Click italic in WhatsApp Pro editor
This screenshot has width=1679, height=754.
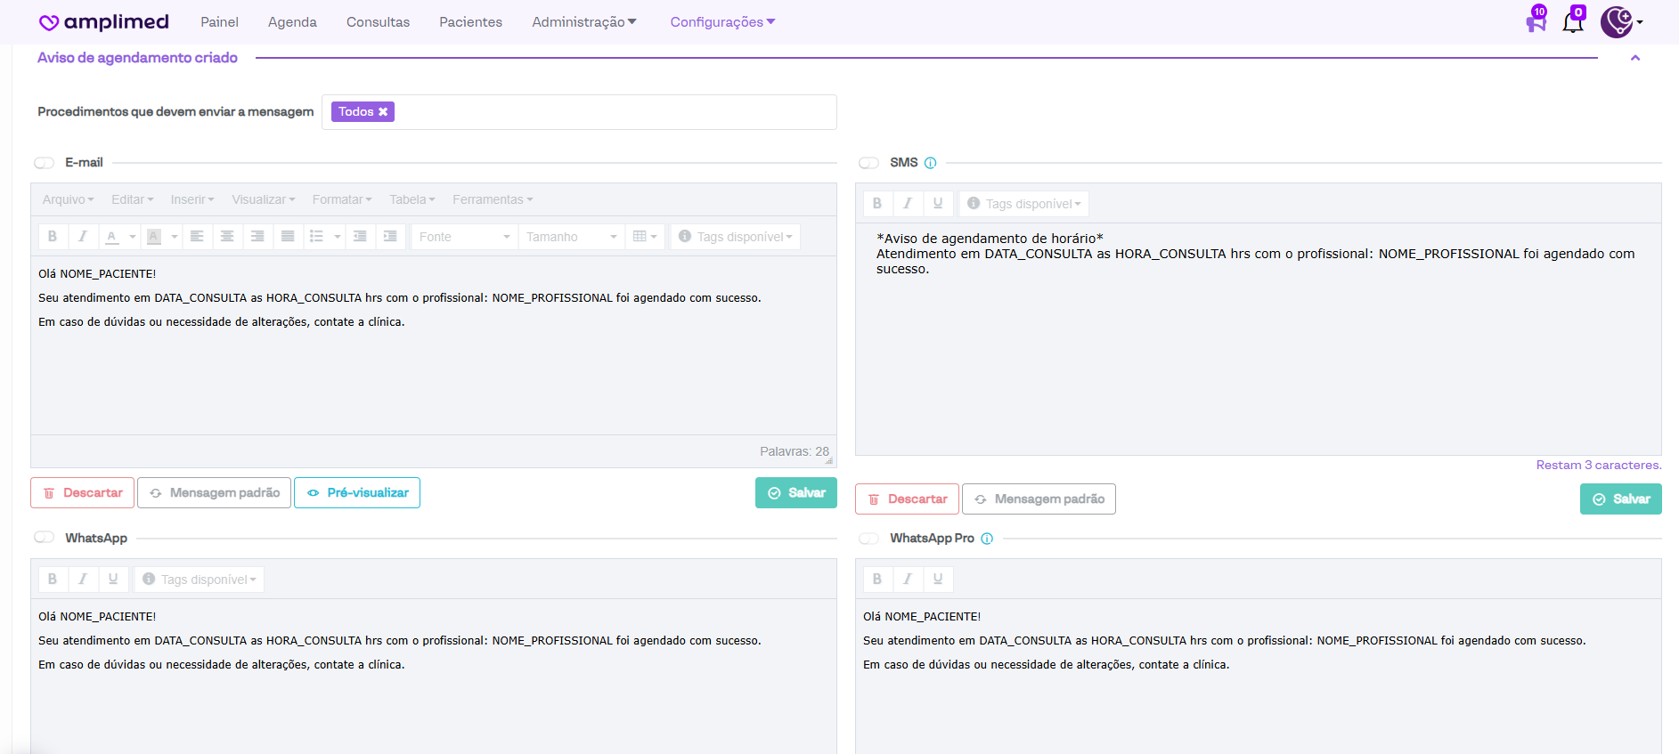[x=908, y=580]
